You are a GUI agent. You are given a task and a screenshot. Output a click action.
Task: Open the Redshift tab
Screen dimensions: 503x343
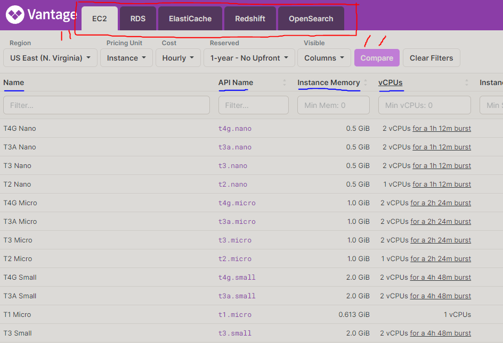(x=250, y=19)
